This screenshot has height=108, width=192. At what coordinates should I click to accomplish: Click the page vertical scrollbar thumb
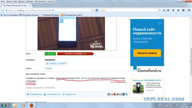coord(191,61)
